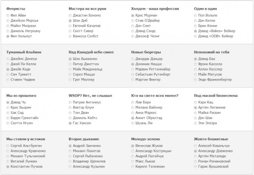Select Том Дван radio option
This screenshot has height=175, width=254.
click(71, 113)
